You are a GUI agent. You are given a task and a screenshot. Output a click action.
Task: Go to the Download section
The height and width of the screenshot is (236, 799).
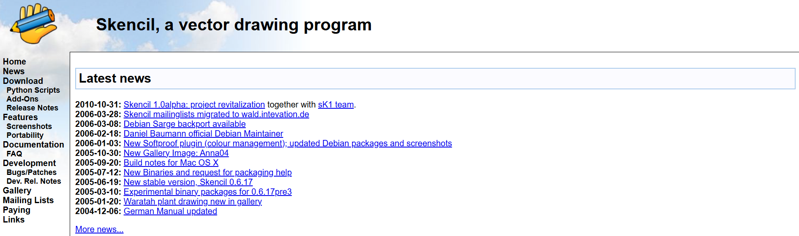coord(23,81)
